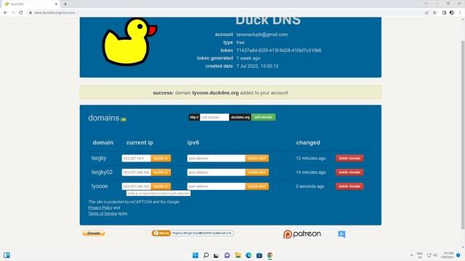Screen dimensions: 465x261
Task: Click the page vertical scrollbar
Action: [463, 135]
